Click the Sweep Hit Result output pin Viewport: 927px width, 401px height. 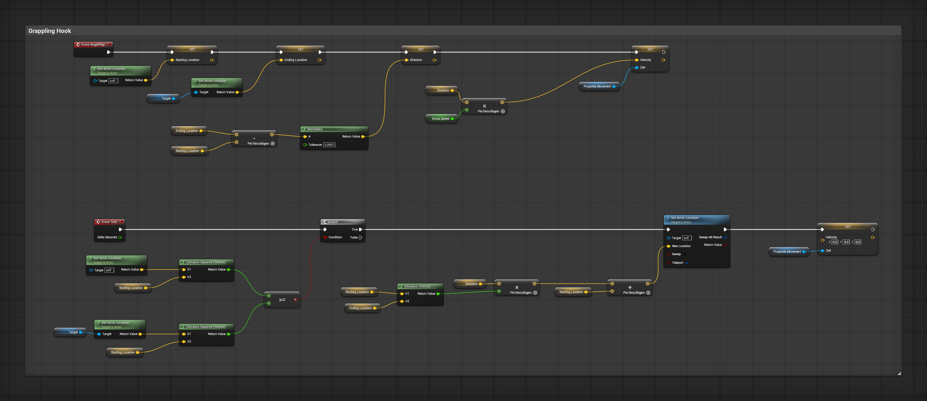pos(725,237)
